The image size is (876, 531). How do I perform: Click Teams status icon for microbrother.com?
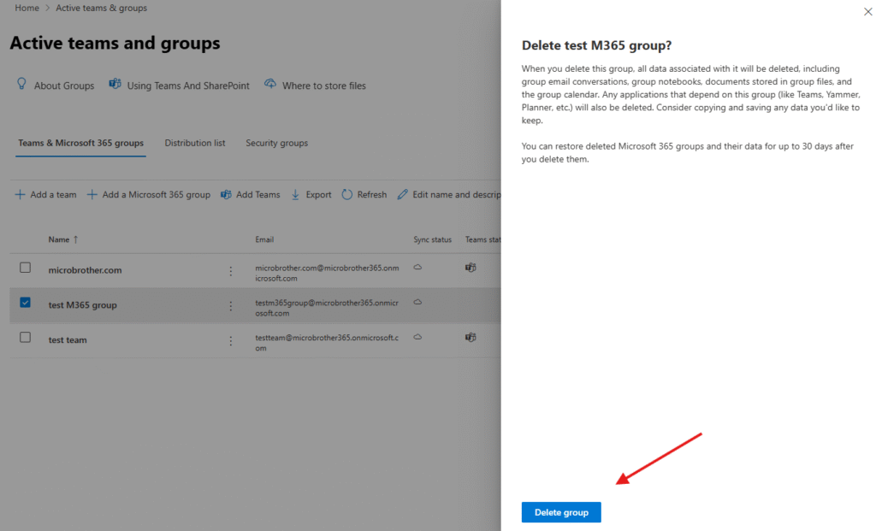(470, 268)
